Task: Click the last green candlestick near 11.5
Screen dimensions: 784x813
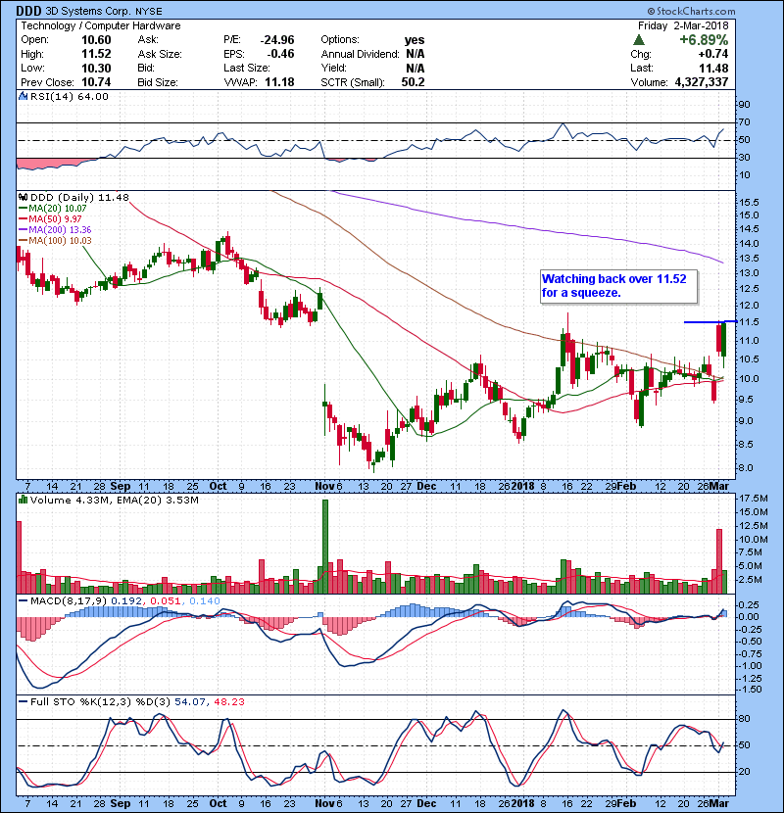Action: [x=724, y=339]
